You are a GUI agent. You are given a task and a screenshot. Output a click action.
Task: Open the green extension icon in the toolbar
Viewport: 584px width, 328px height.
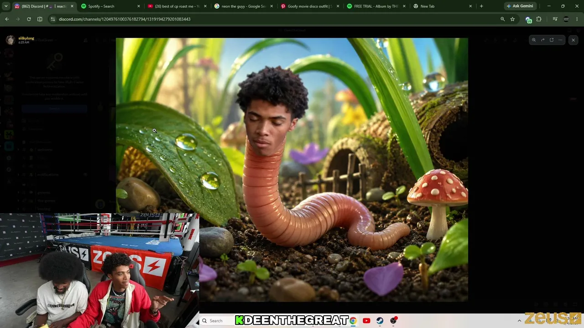click(x=529, y=19)
